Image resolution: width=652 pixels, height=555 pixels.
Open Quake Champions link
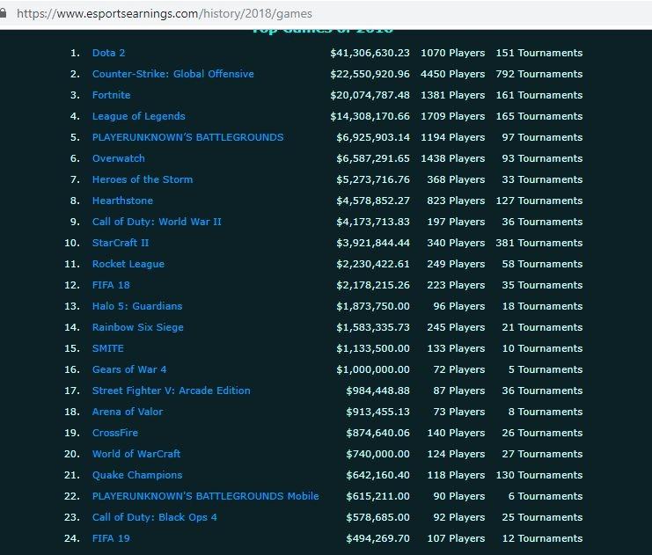[x=137, y=475]
